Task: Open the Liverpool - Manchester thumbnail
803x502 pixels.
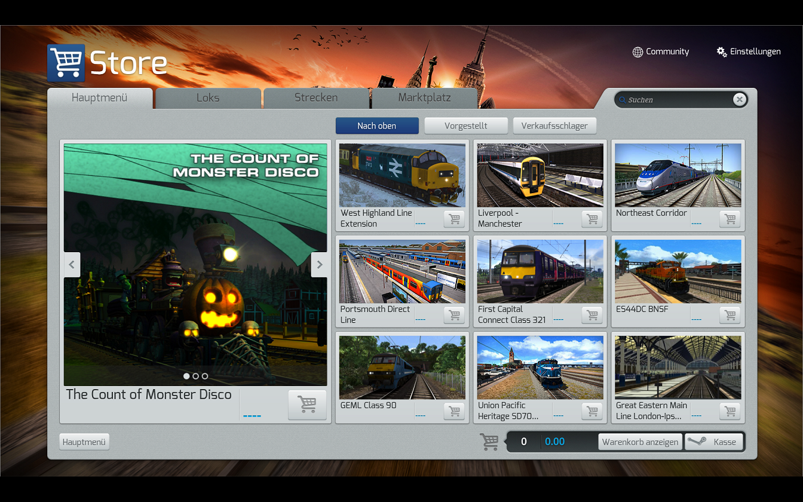Action: 540,175
